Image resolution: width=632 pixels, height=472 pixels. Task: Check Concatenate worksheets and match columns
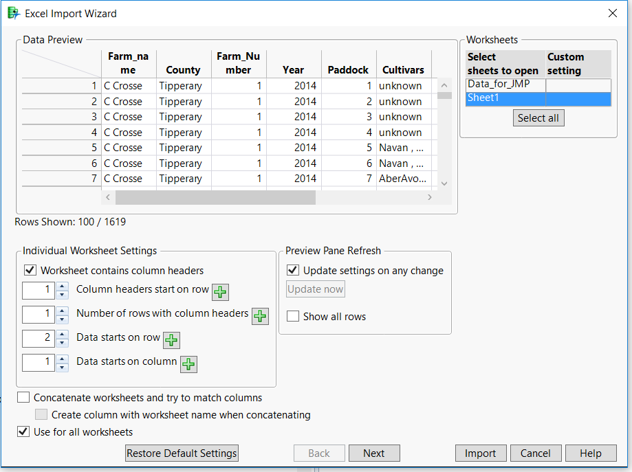24,398
